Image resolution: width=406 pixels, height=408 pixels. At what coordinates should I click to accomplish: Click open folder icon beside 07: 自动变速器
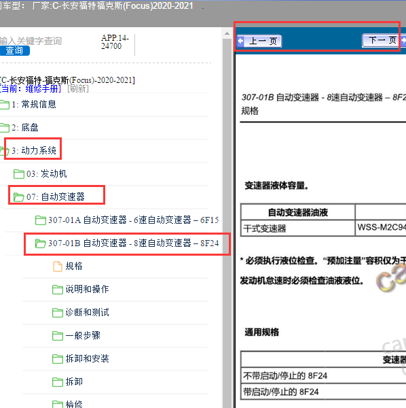coord(19,197)
